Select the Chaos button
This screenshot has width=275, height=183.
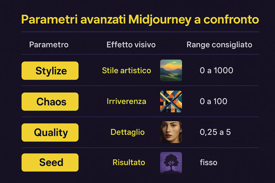click(50, 102)
